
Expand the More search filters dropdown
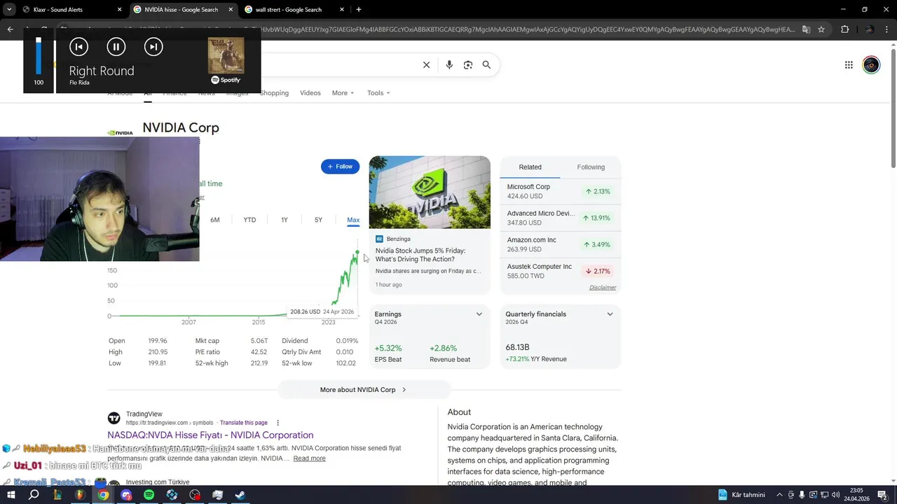pos(343,93)
